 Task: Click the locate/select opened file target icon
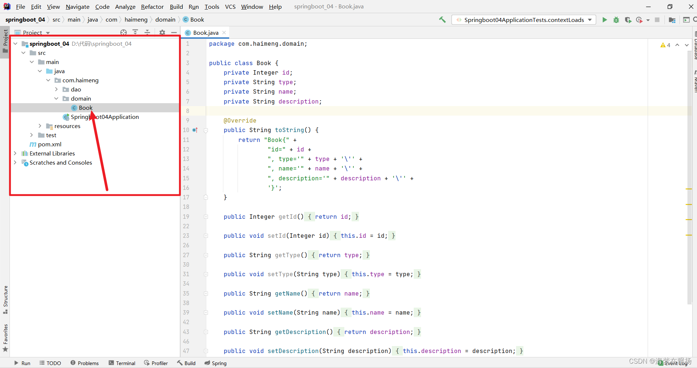pos(124,33)
